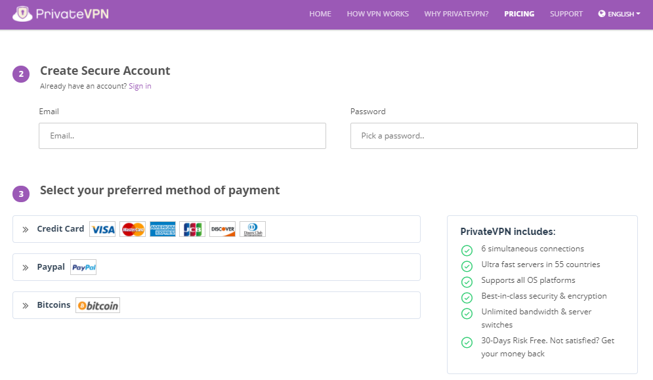Select the Credit Card label
This screenshot has width=653, height=380.
tap(60, 229)
